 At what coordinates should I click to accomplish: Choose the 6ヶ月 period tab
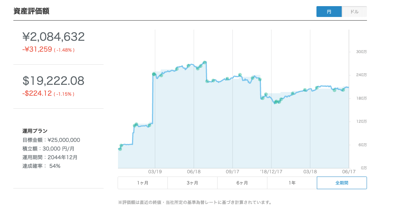click(x=242, y=183)
